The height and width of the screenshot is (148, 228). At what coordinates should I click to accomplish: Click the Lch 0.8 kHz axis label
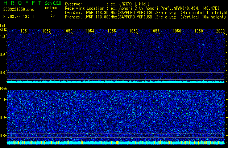(3, 73)
